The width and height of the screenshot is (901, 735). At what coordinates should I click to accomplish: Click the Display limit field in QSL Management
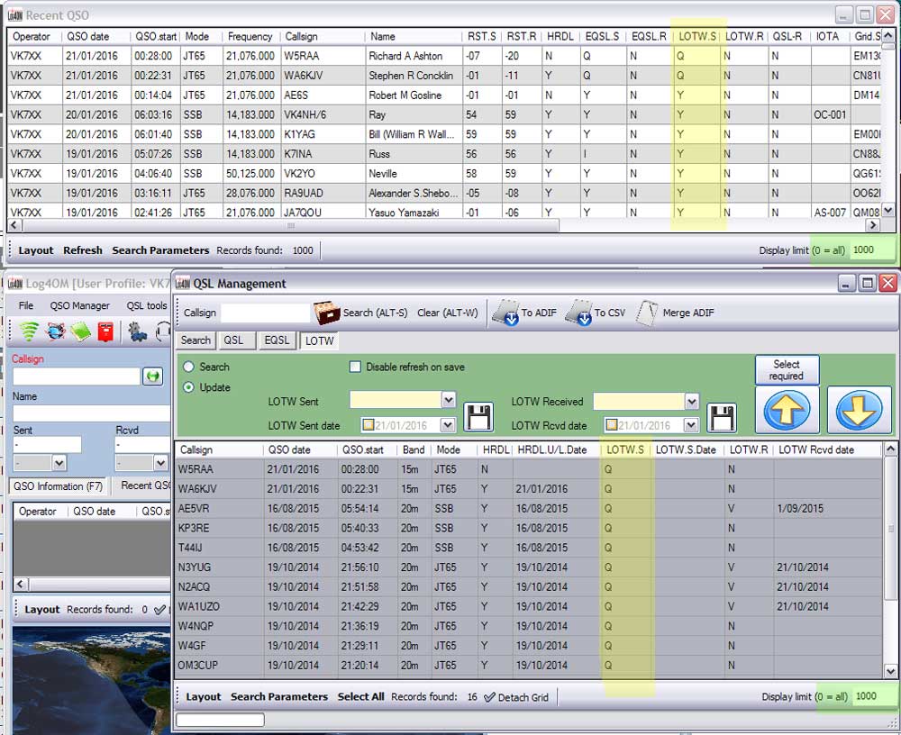[875, 696]
